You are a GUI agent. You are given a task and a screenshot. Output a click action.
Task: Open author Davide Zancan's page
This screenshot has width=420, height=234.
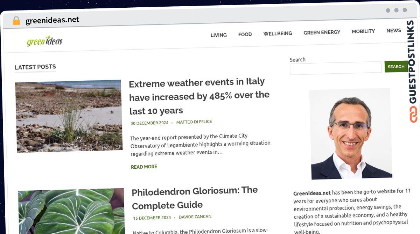point(195,217)
